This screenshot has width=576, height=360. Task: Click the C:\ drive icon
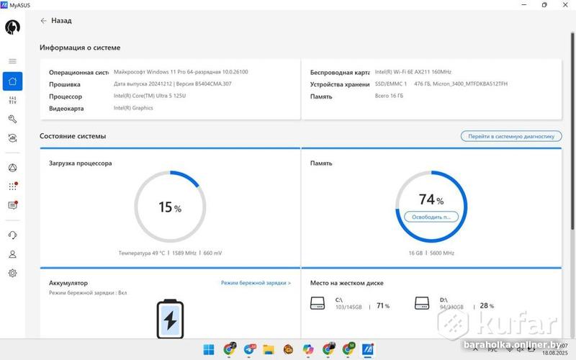318,303
